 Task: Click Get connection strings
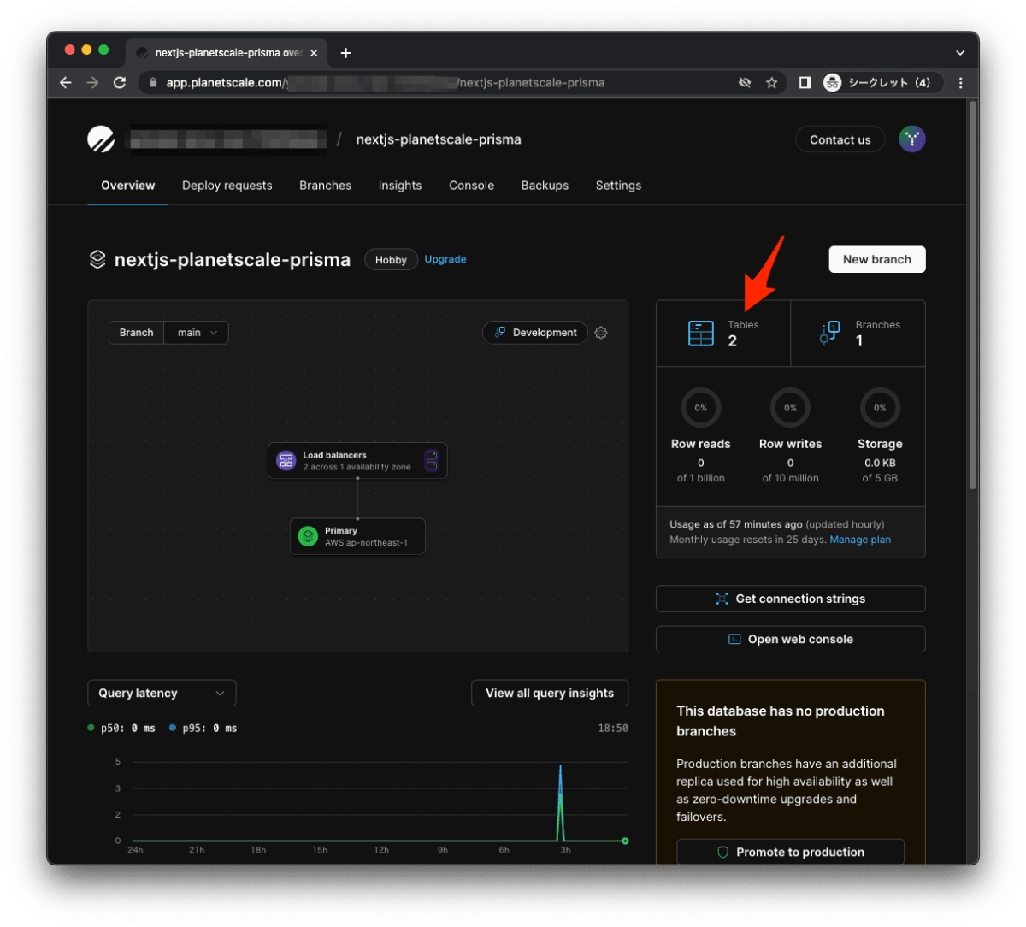point(791,599)
